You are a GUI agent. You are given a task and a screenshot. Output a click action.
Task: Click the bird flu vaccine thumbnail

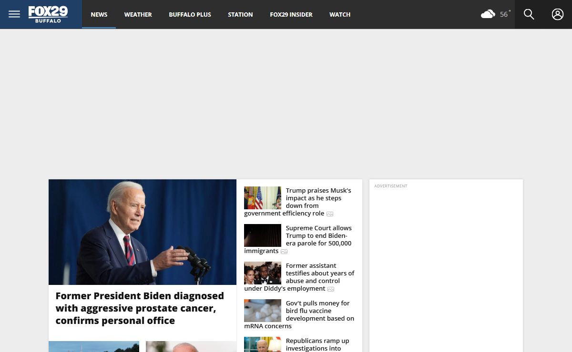(263, 311)
